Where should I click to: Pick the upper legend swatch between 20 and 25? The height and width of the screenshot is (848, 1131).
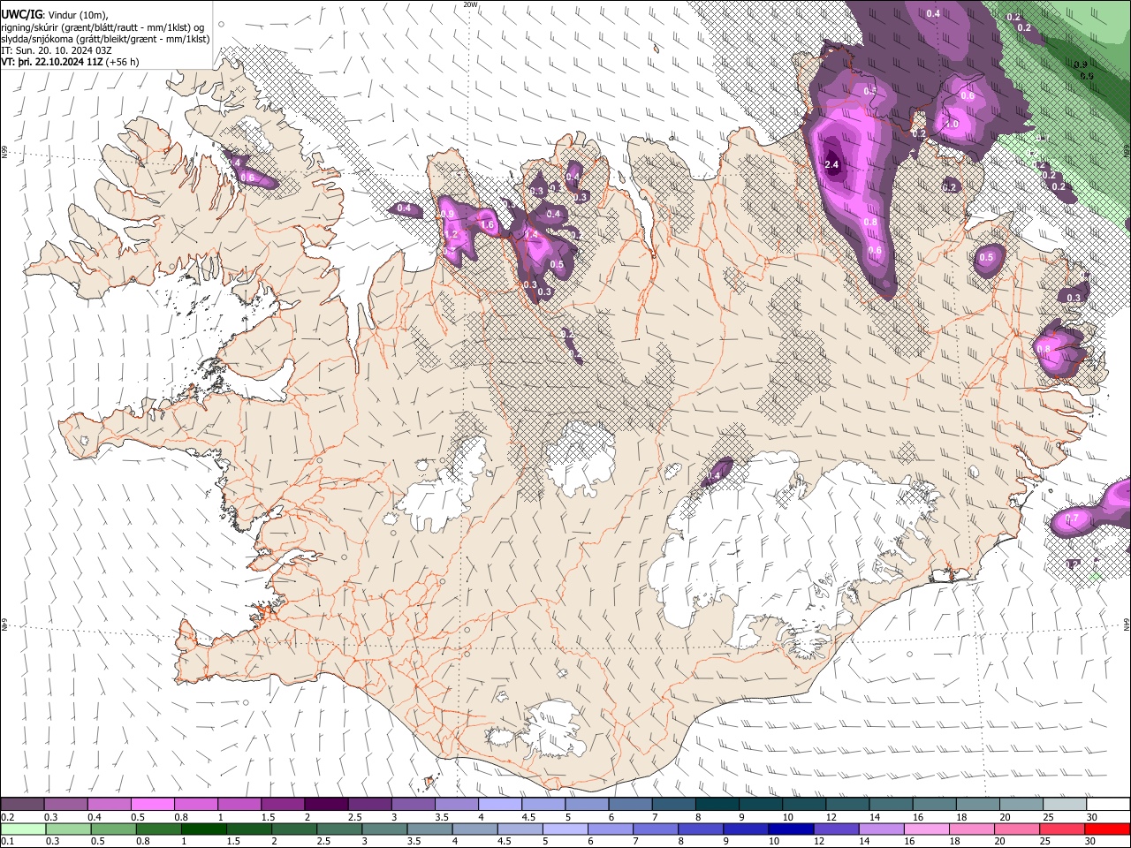tap(1021, 805)
